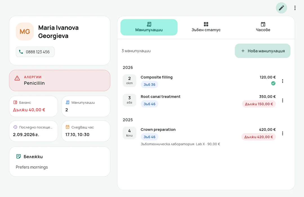Click the 350,00 € price
This screenshot has height=197, width=304.
tap(267, 97)
